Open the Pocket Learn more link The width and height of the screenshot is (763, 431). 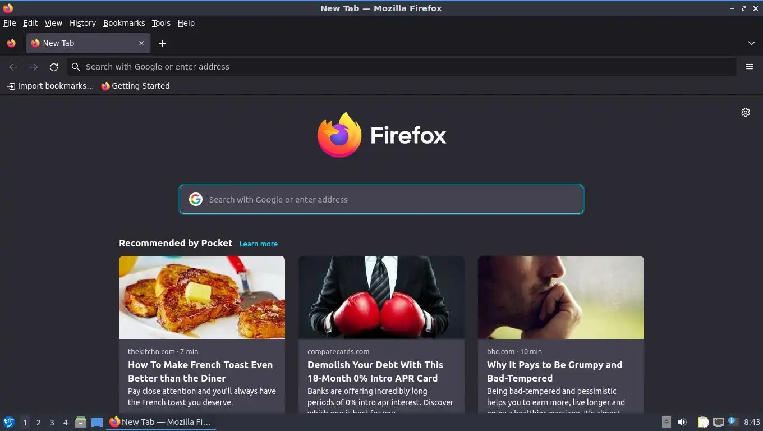tap(258, 244)
